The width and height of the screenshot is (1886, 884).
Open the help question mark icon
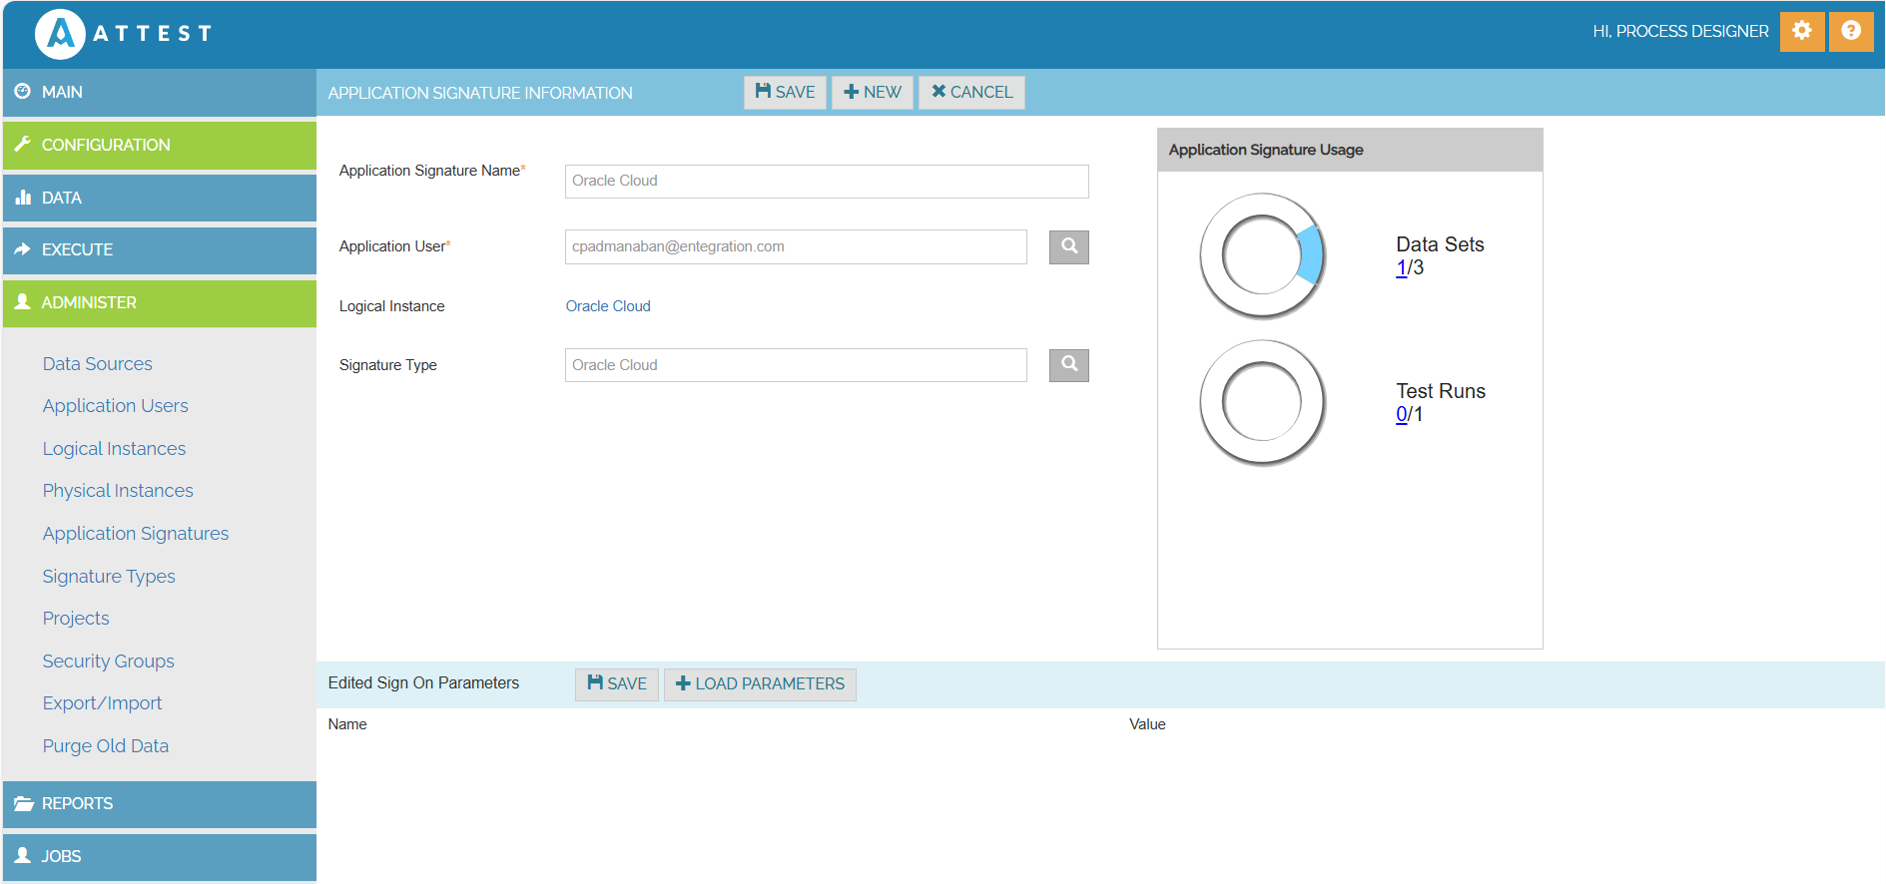1851,31
